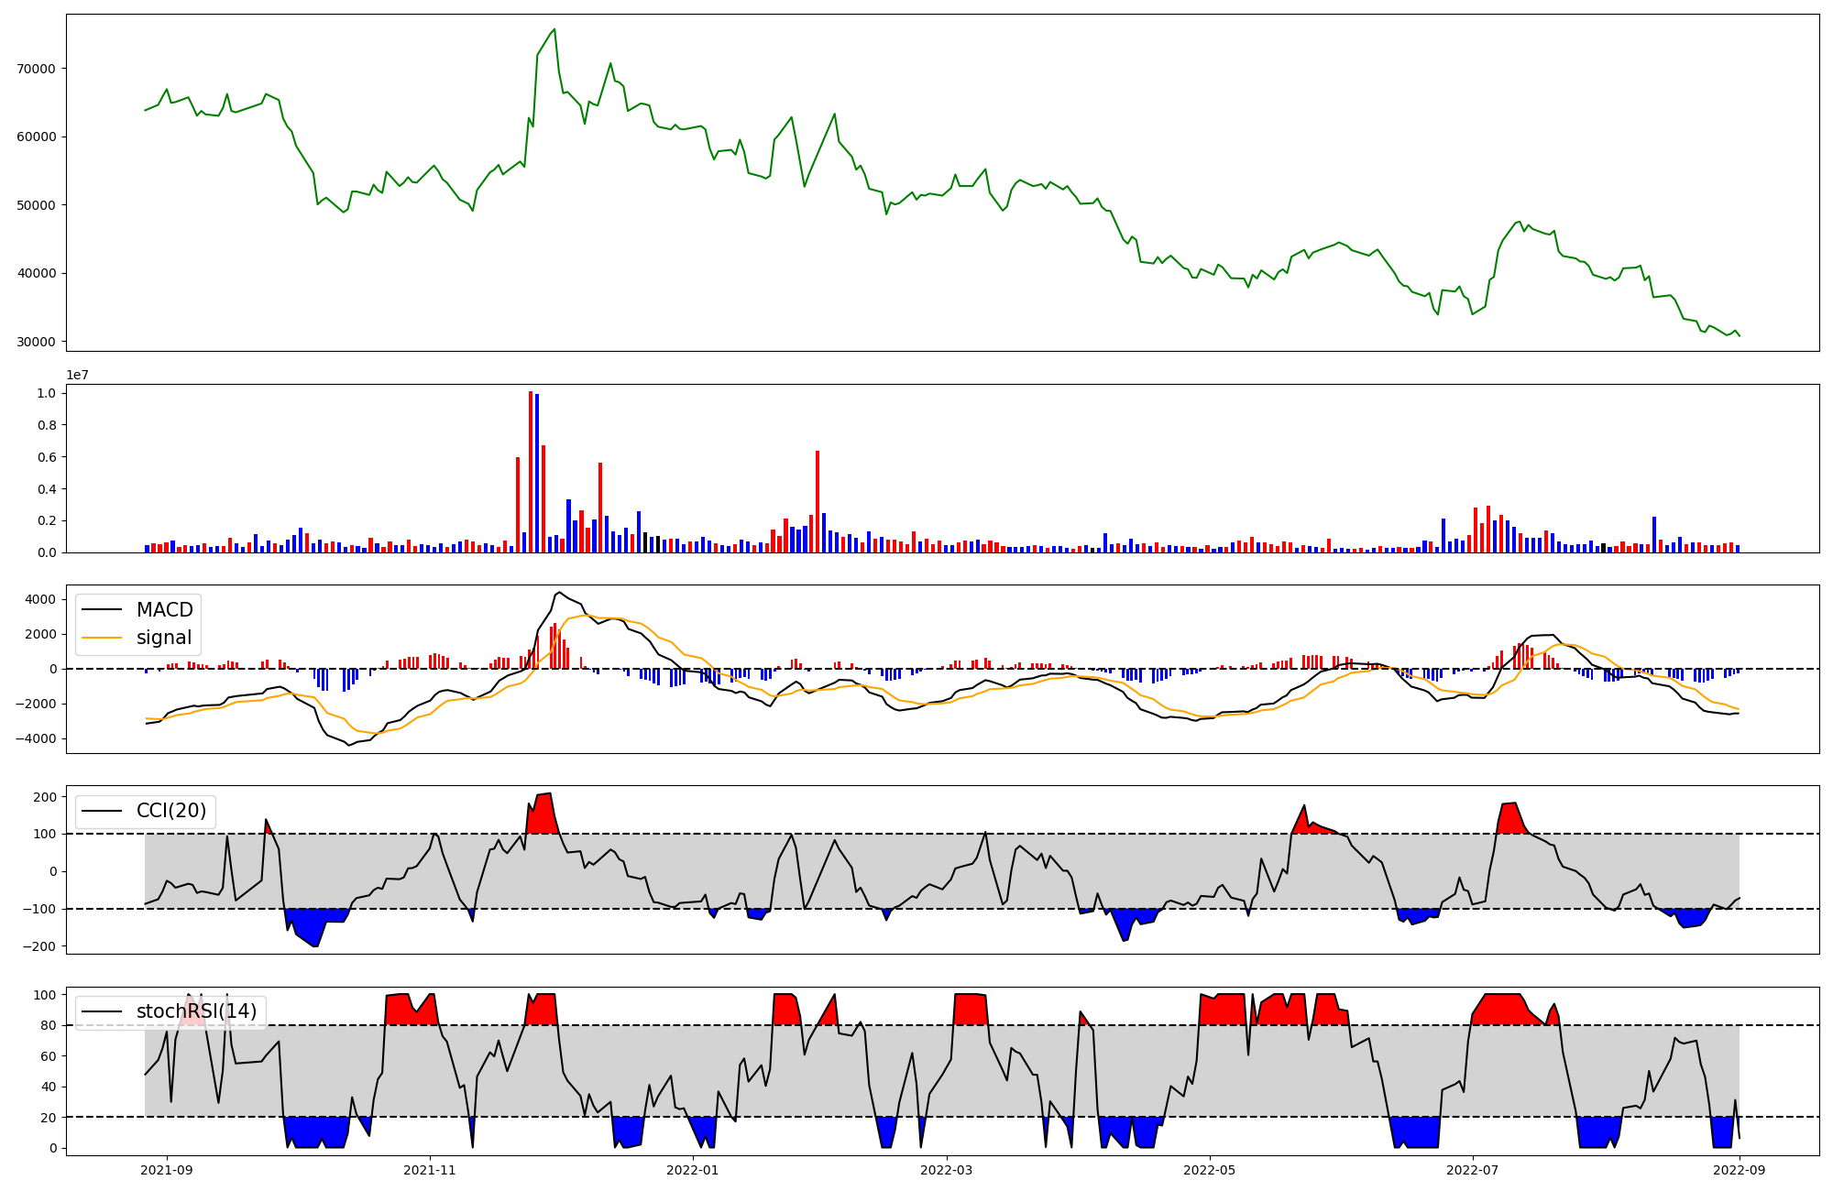Click the 2022-09 date tick label

[1740, 1170]
